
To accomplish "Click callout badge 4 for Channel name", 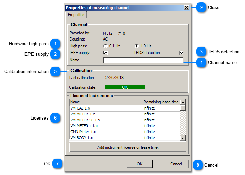I will point(200,63).
